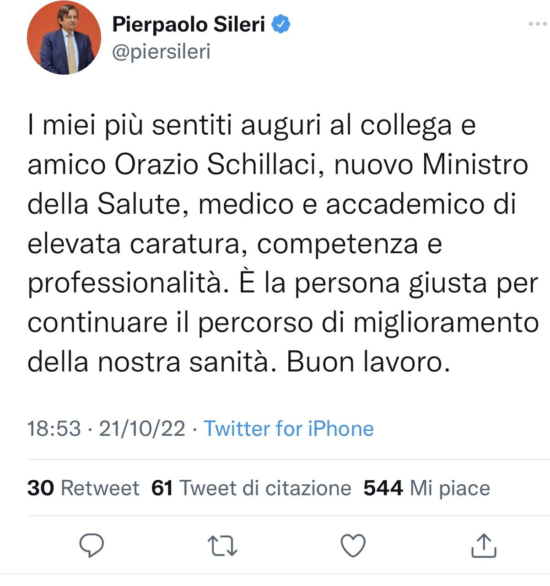The width and height of the screenshot is (550, 586).
Task: Open the share upload icon
Action: click(484, 545)
